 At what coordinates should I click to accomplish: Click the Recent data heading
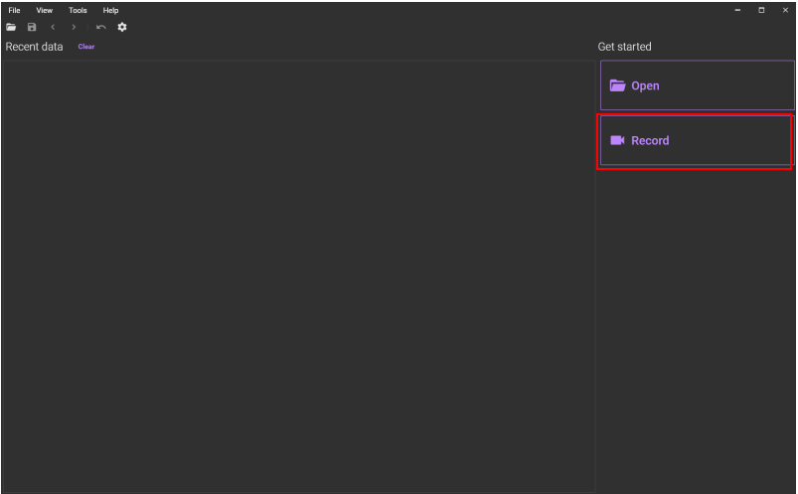[34, 47]
